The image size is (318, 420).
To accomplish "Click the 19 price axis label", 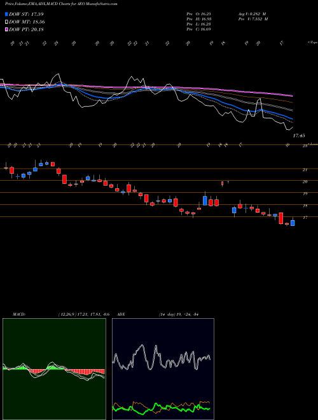I will coord(305,193).
